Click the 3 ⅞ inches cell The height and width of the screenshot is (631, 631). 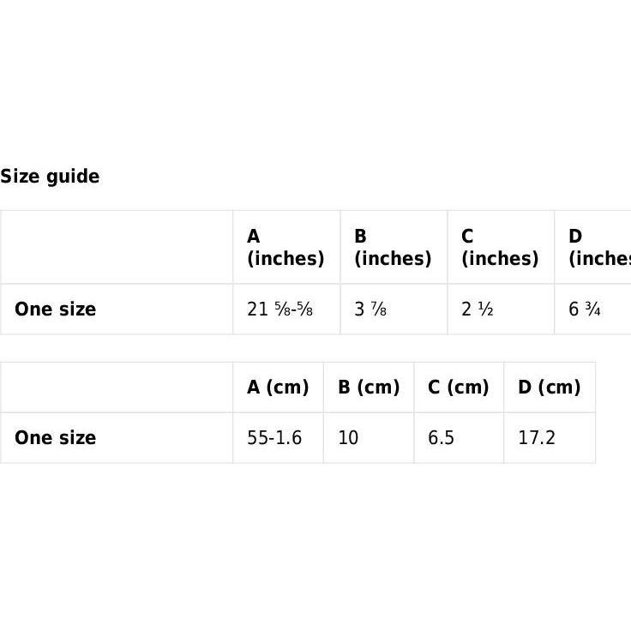pos(394,309)
